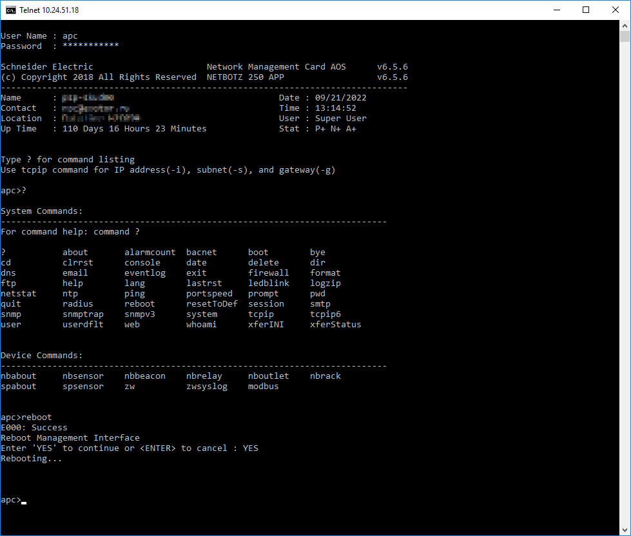Click the scrollbar down arrow
631x536 pixels.
625,530
